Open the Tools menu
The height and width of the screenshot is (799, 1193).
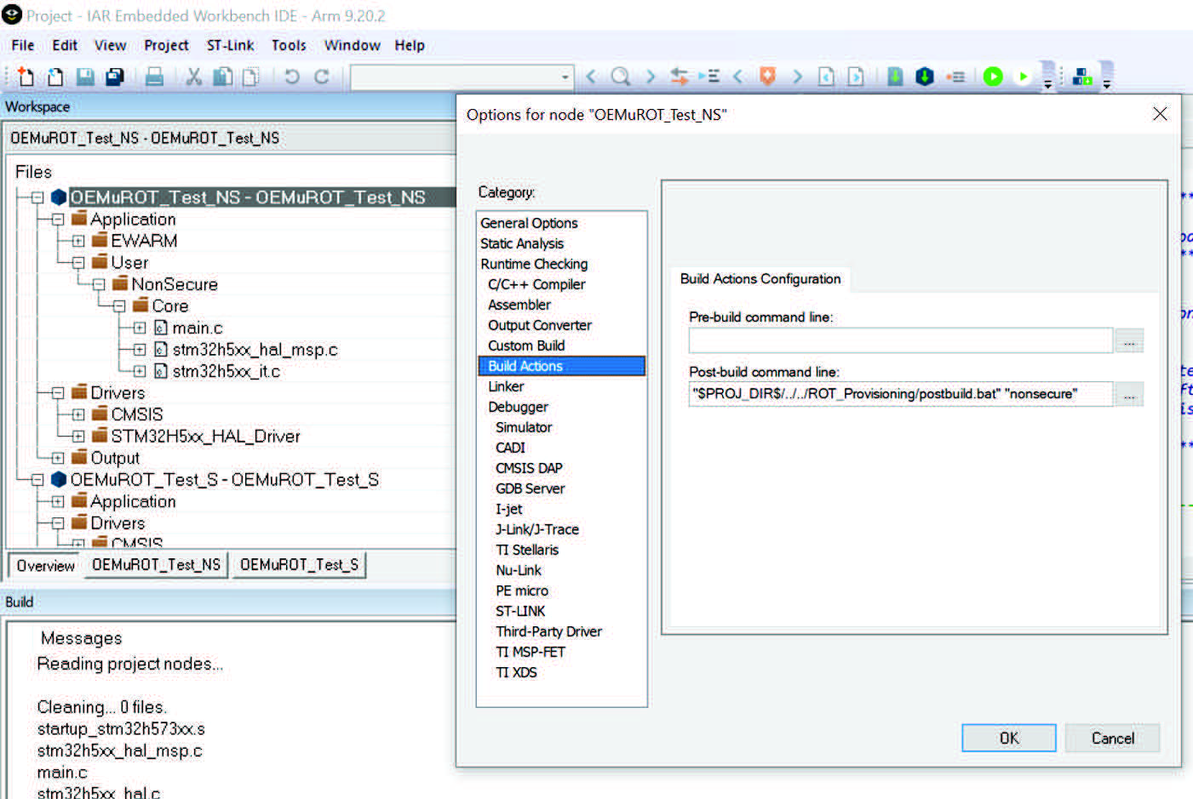pos(289,45)
